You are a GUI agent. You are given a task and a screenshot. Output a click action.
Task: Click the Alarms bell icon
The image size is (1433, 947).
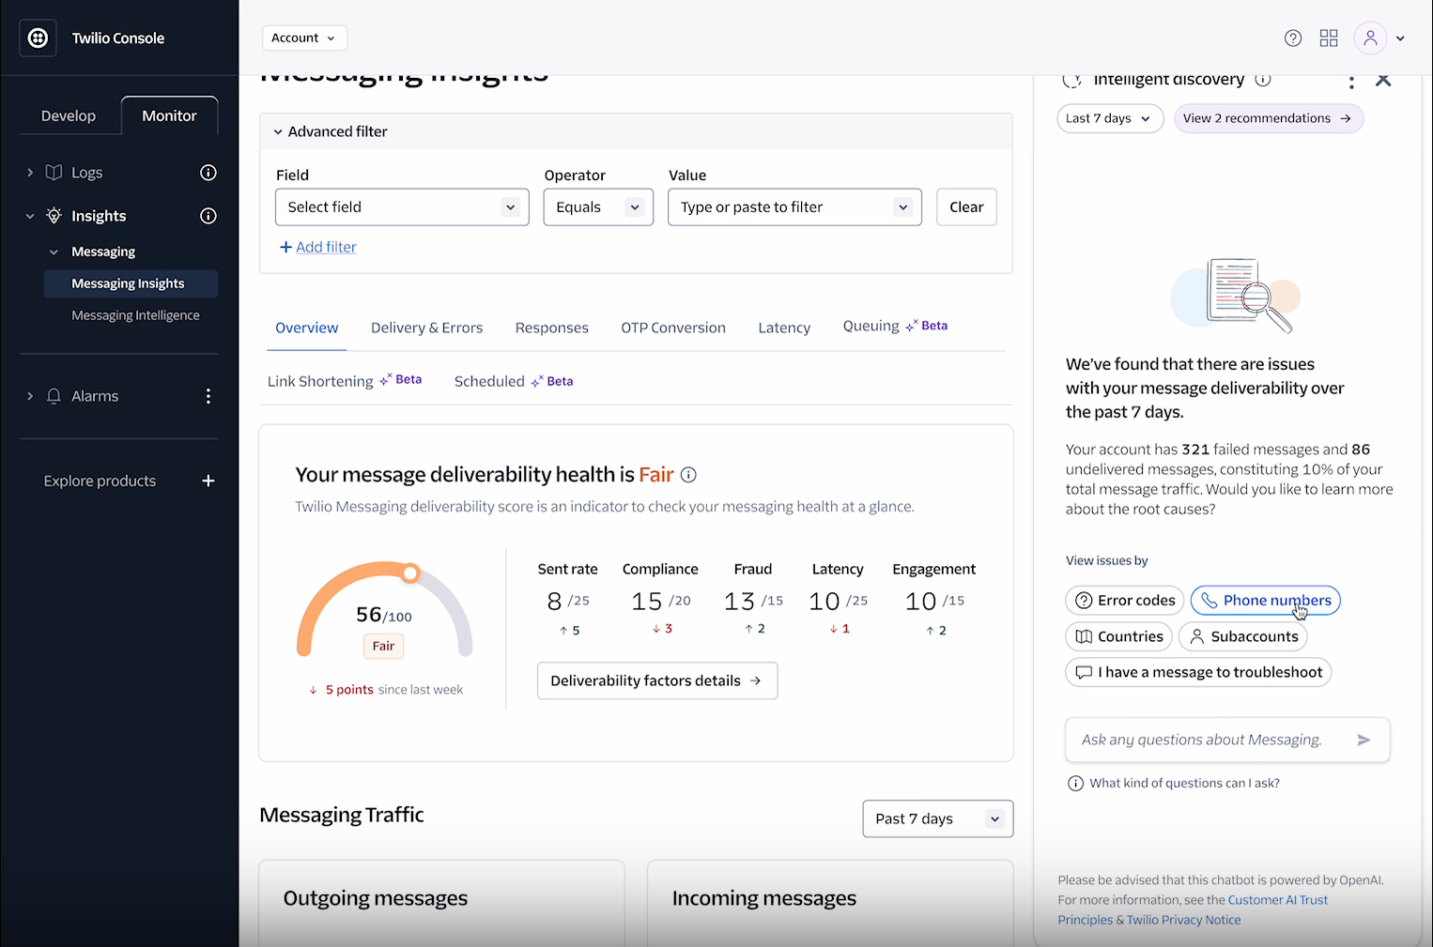point(54,396)
